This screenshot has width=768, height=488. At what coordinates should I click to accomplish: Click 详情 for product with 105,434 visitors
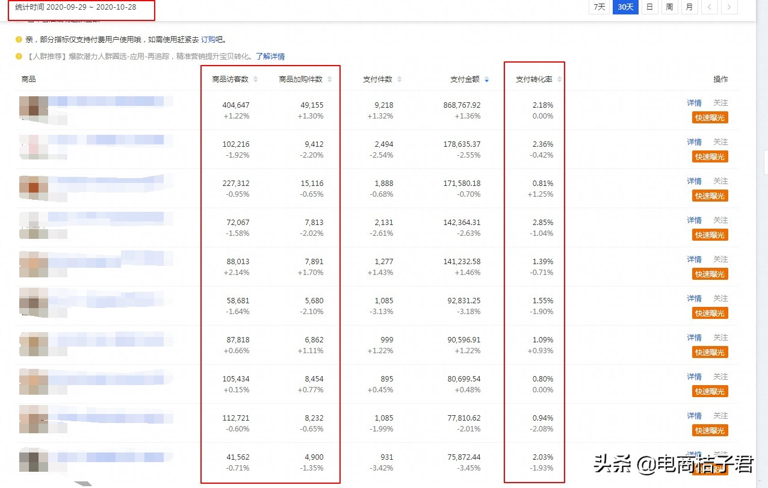(694, 377)
